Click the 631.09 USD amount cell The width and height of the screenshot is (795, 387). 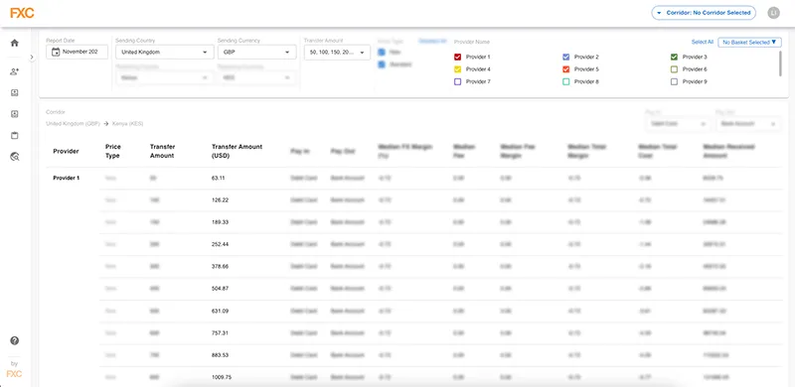[220, 311]
